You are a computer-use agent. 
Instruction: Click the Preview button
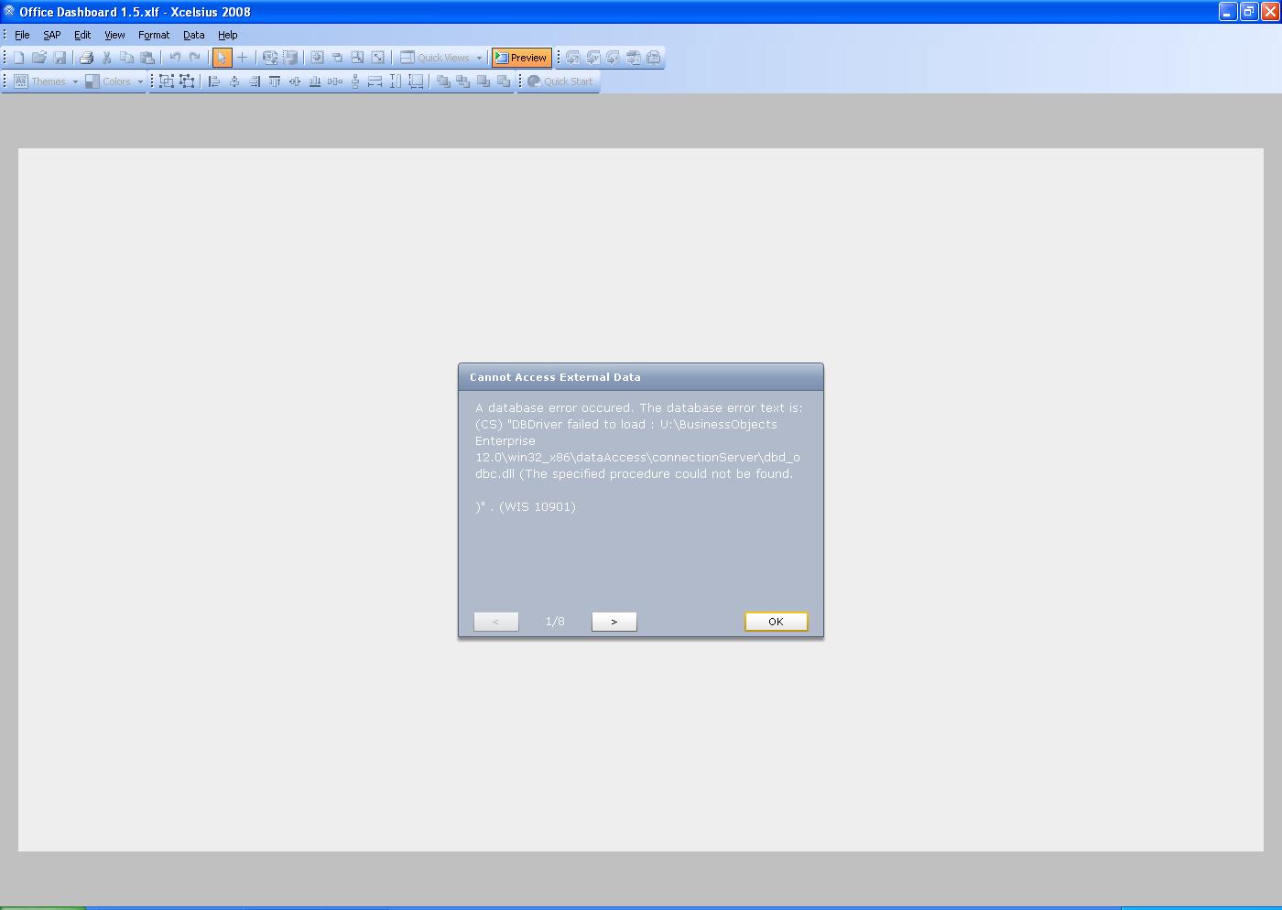pos(521,57)
